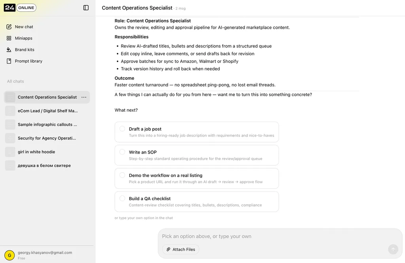Click thumbnail icon of девушка в белом свитере chat
Viewport: 405px width, 263px height.
(x=10, y=165)
